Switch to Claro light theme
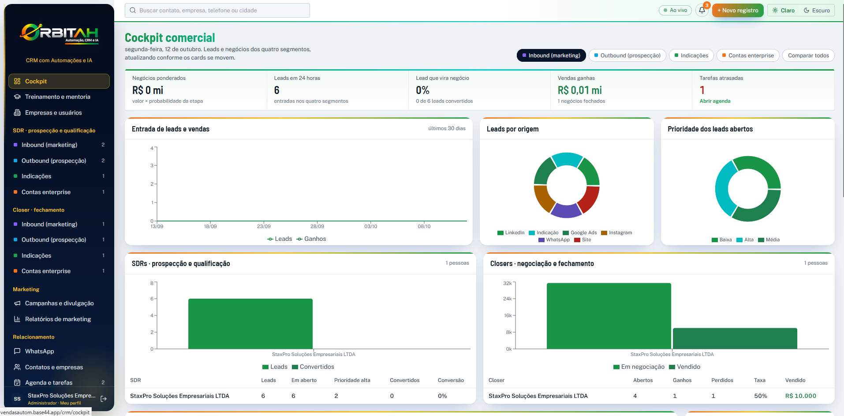Image resolution: width=844 pixels, height=416 pixels. (784, 10)
